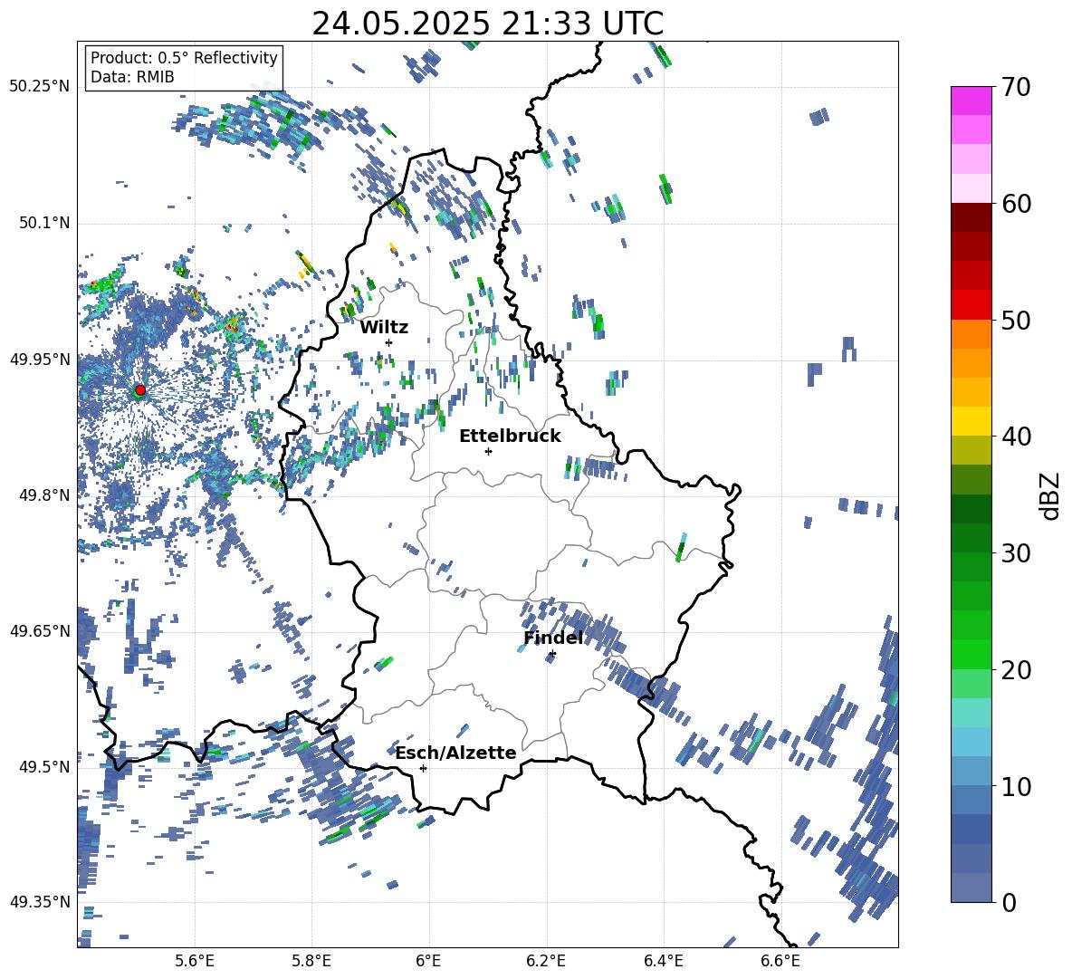The image size is (1072, 979).
Task: Click the 50.1°N latitude label
Action: pyautogui.click(x=43, y=223)
